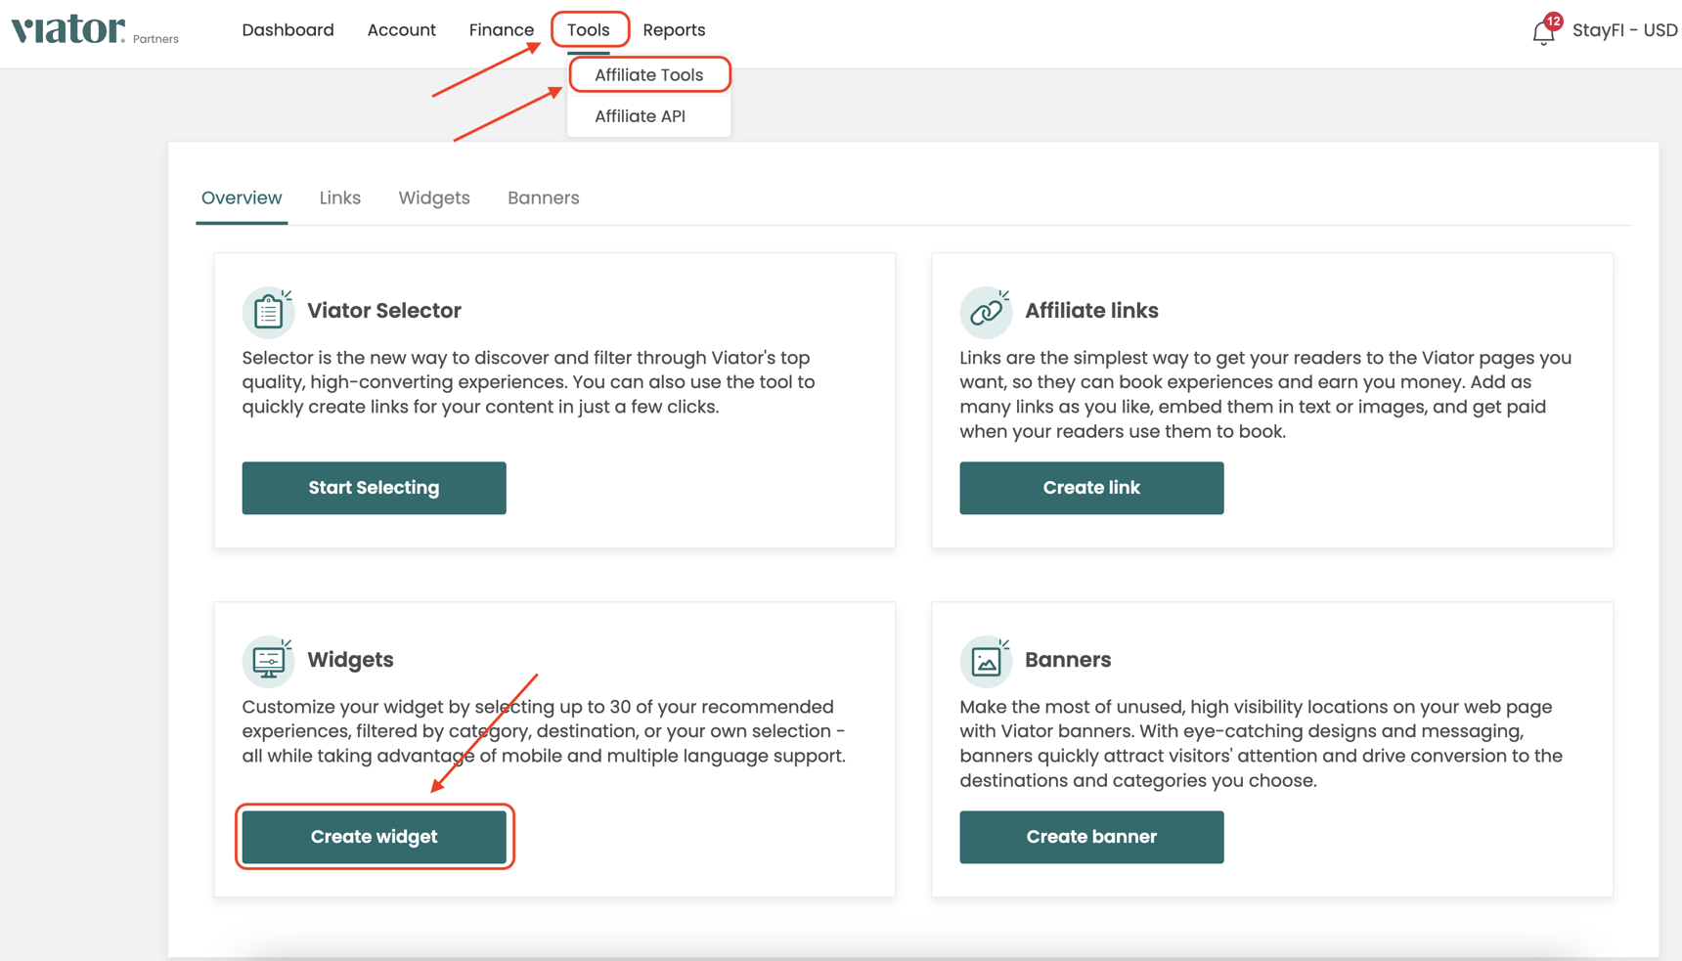The height and width of the screenshot is (961, 1682).
Task: Open notifications via the bell icon
Action: click(1542, 31)
